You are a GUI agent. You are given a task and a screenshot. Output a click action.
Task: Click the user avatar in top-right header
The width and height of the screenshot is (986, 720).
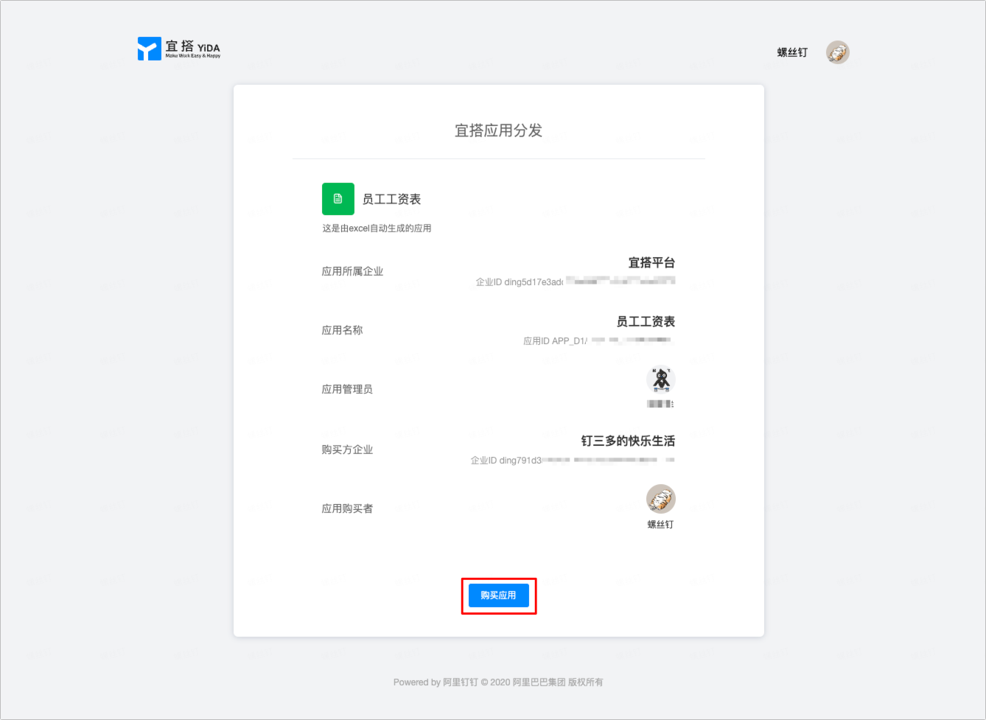click(838, 52)
